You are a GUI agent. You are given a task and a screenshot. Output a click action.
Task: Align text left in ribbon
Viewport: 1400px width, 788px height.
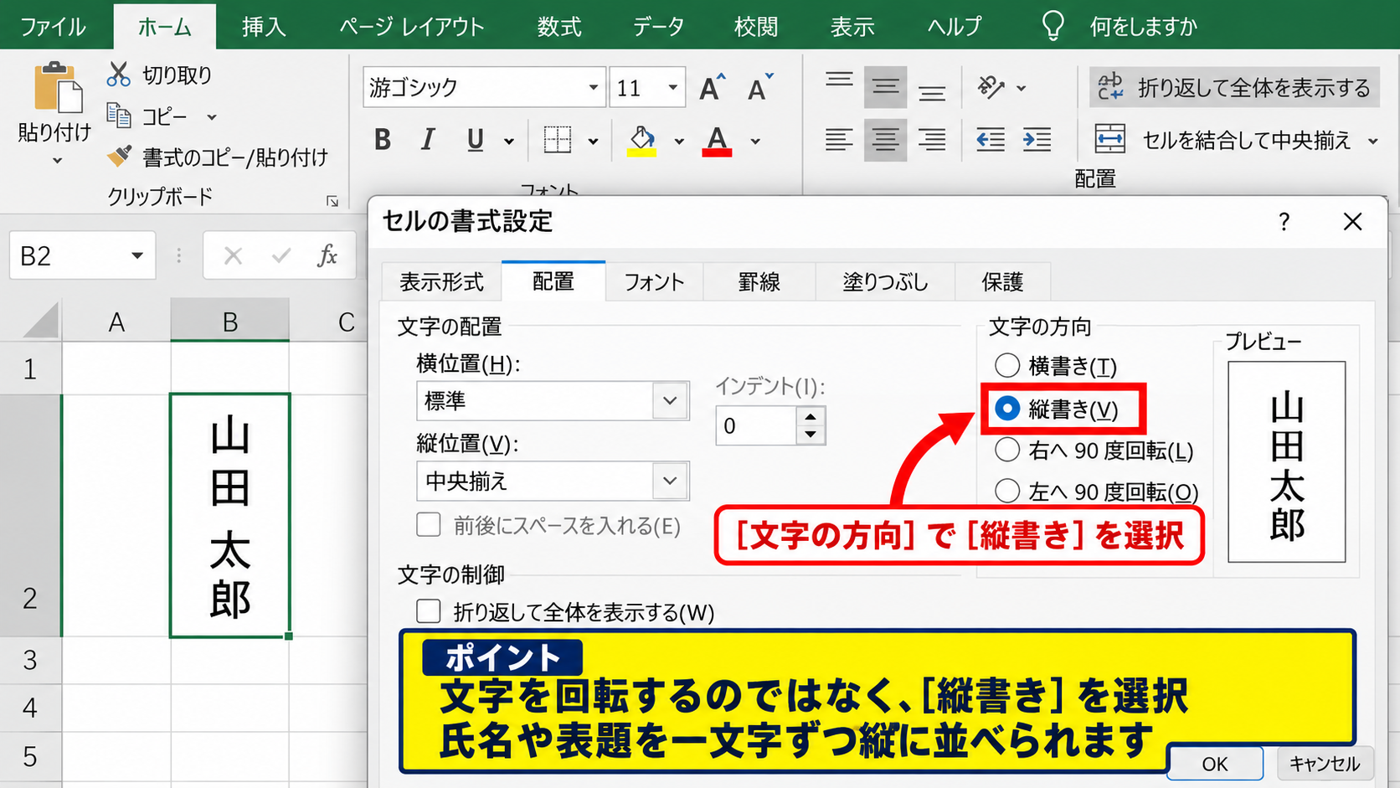839,140
